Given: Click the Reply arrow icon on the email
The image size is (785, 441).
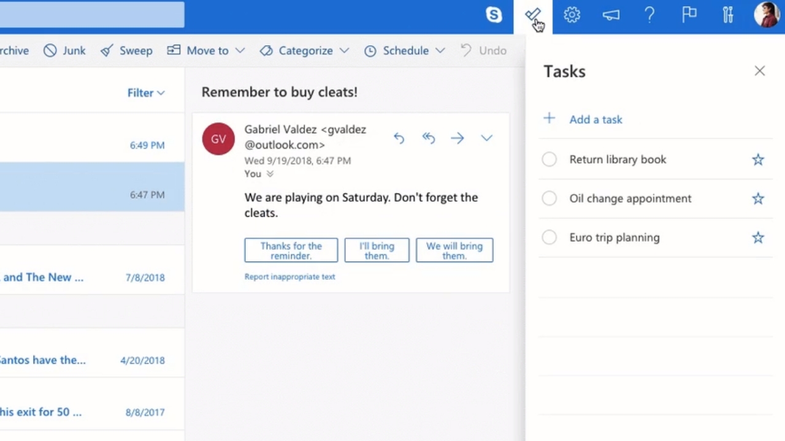Looking at the screenshot, I should click(x=399, y=138).
